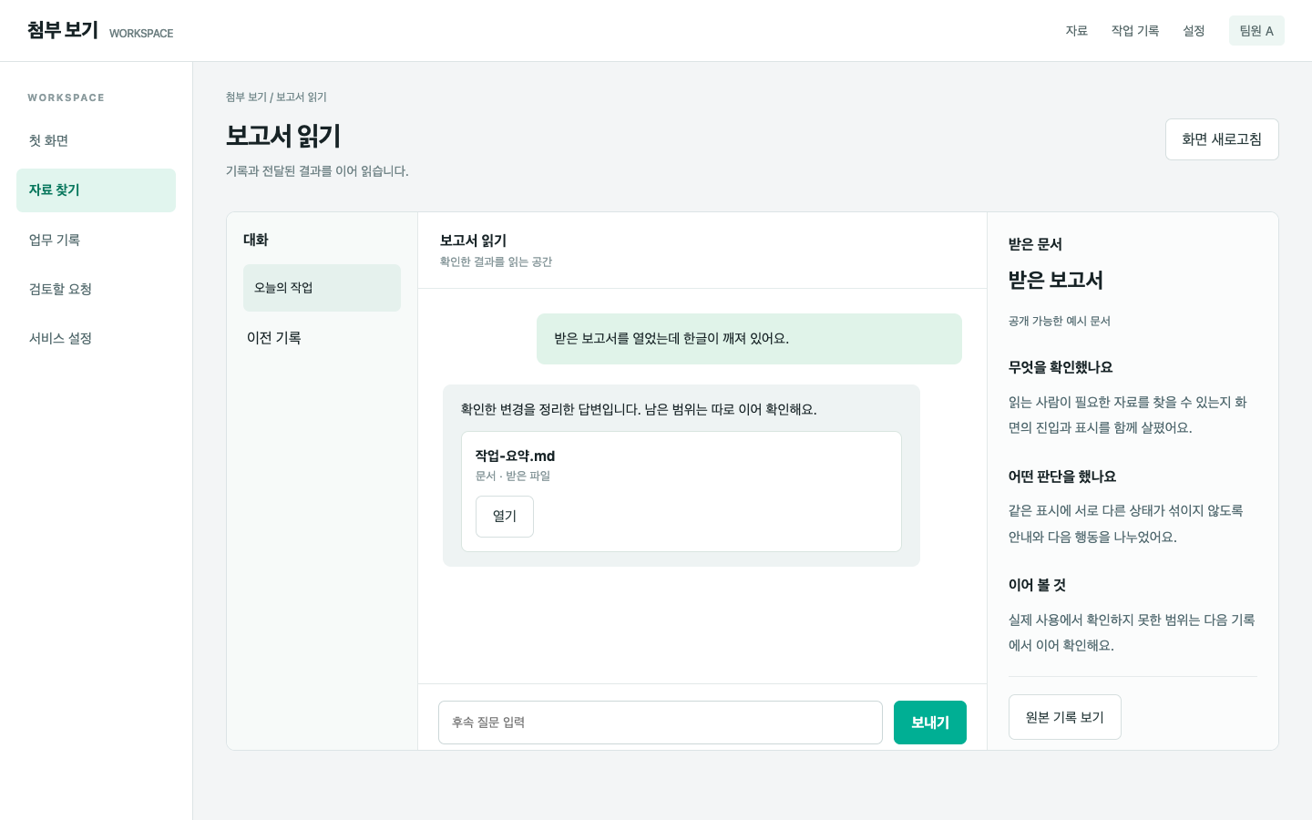Click the 받은 보고서 document title
This screenshot has width=1312, height=820.
1055,281
